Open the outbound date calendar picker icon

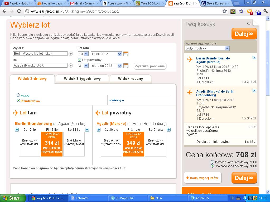click(x=126, y=54)
